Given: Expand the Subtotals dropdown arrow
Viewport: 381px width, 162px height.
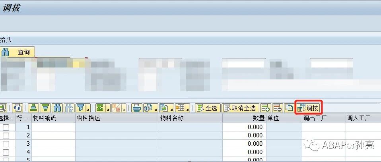Looking at the screenshot, I should [x=124, y=108].
